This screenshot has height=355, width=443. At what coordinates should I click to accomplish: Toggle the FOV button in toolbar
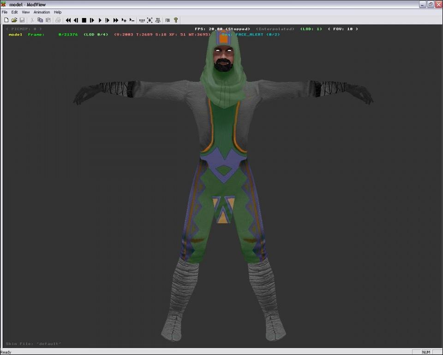click(168, 20)
